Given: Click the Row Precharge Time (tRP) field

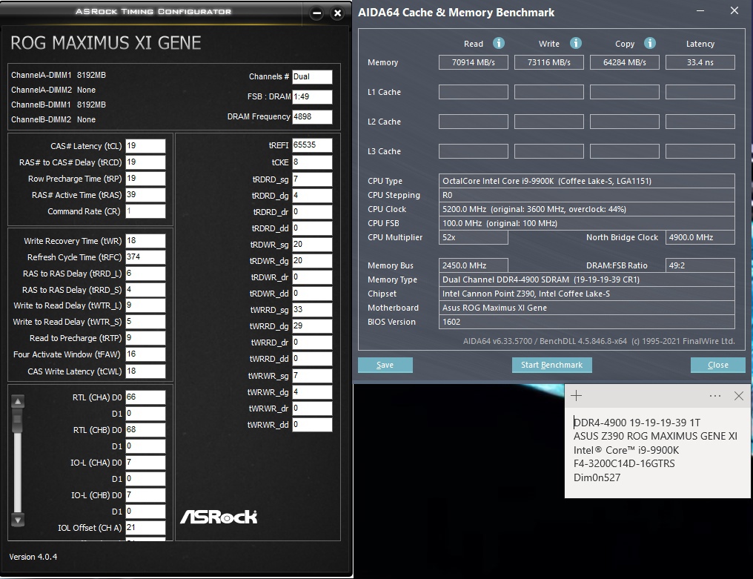Looking at the screenshot, I should pyautogui.click(x=145, y=179).
